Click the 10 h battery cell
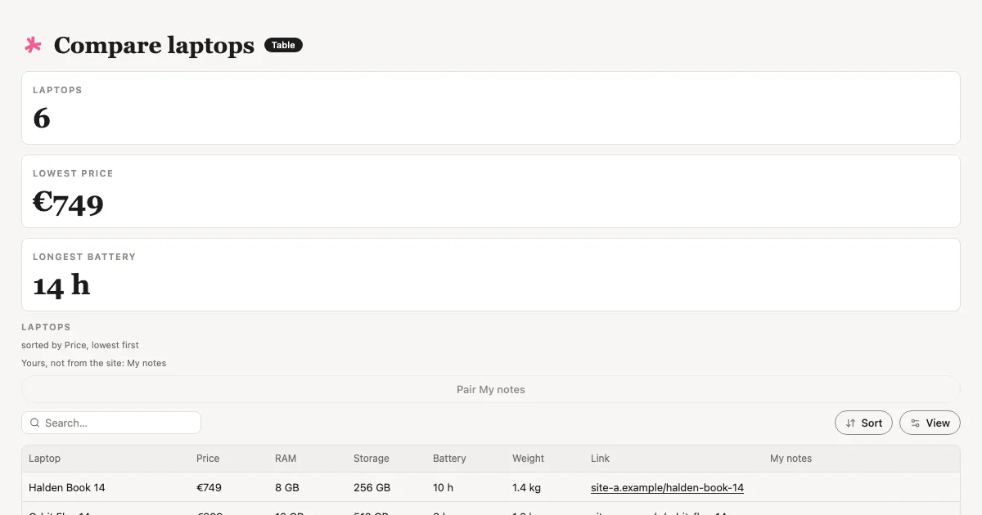 click(443, 488)
